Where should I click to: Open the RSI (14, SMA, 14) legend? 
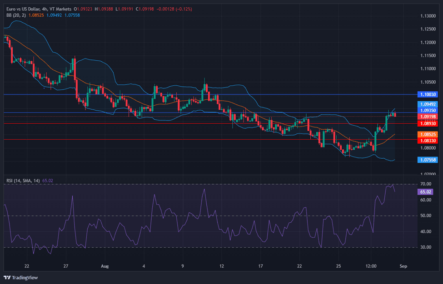click(23, 181)
